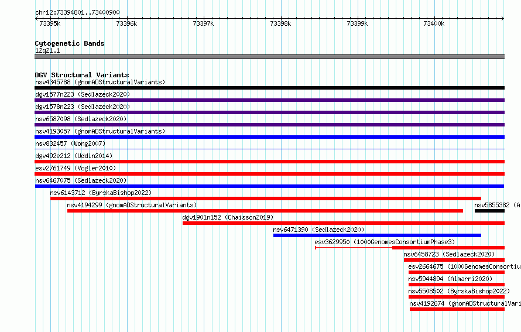Viewport: 521px width, 332px height.
Task: Click the chr12:73394801..73400900 coordinates text
Action: (x=77, y=12)
